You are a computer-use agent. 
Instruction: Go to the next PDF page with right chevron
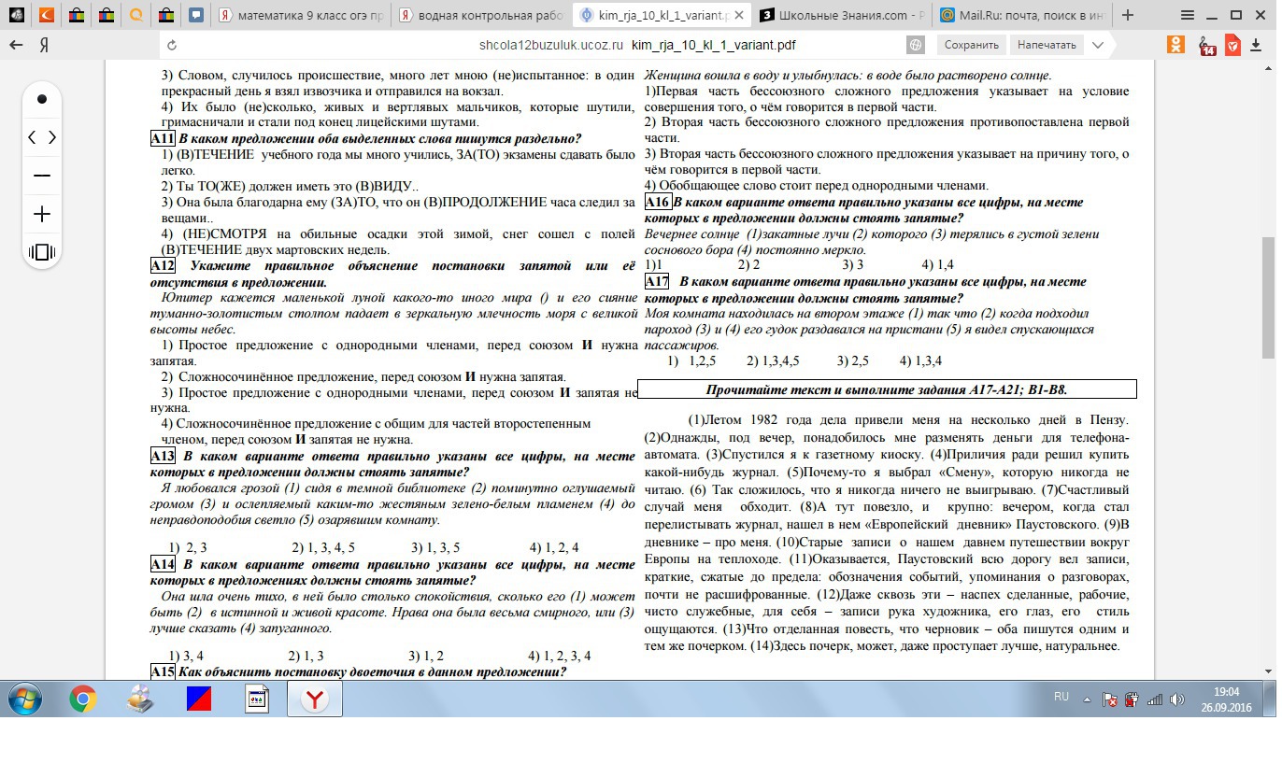point(52,137)
